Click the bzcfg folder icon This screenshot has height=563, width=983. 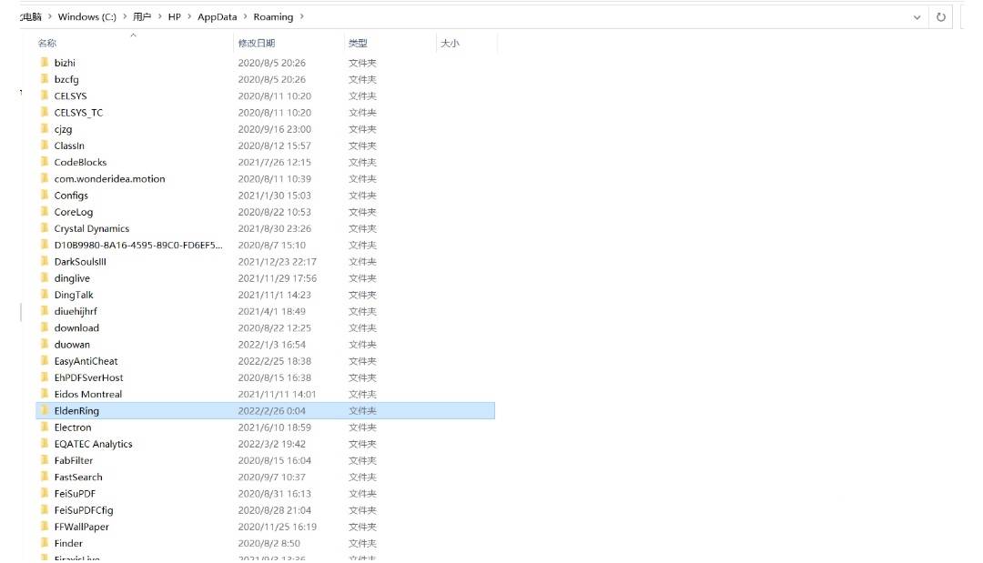[x=44, y=79]
